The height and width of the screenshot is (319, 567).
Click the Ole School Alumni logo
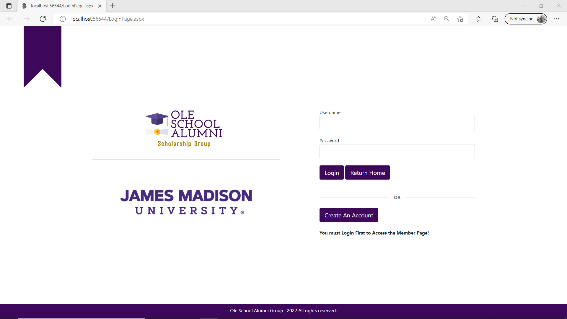tap(184, 128)
